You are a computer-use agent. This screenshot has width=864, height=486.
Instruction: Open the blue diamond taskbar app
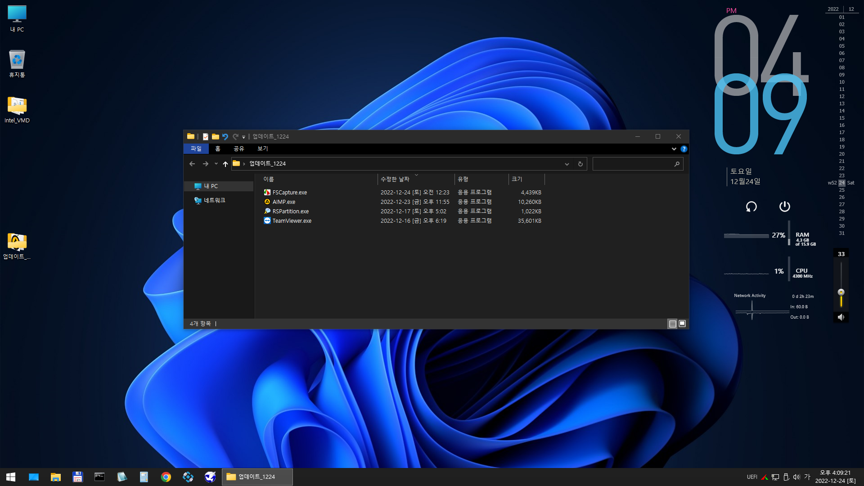188,477
